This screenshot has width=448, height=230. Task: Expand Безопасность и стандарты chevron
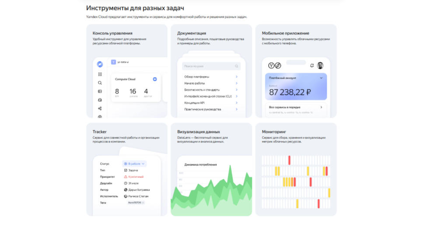coord(237,90)
